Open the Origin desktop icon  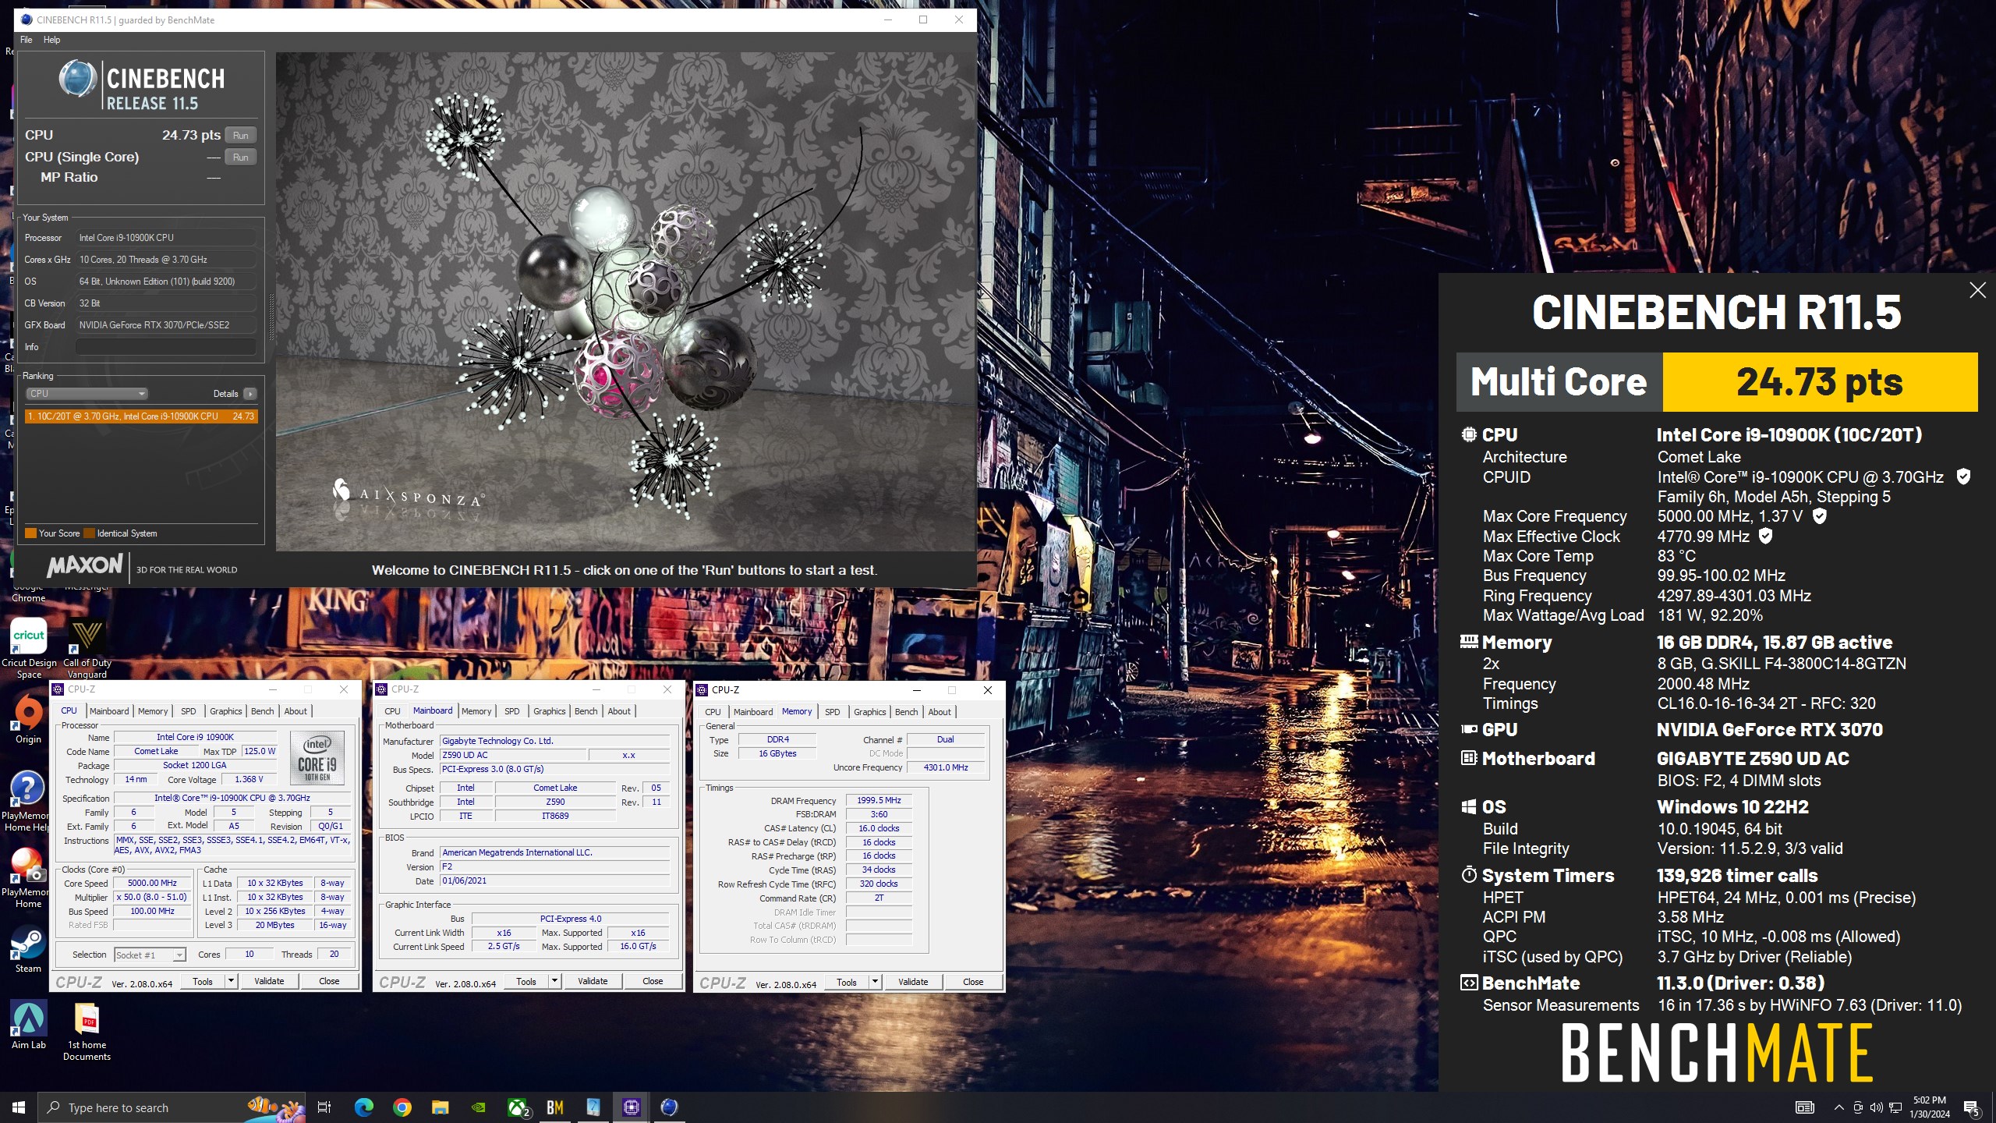click(28, 719)
